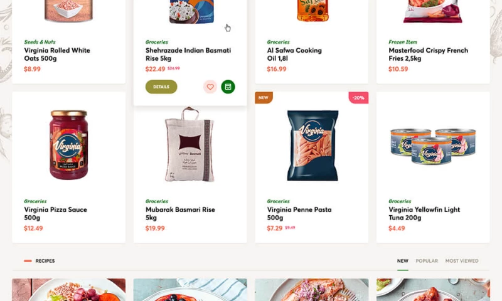Click Masterfood Crispy French Fries title
Screen dimensions: 502x301
pyautogui.click(x=429, y=55)
